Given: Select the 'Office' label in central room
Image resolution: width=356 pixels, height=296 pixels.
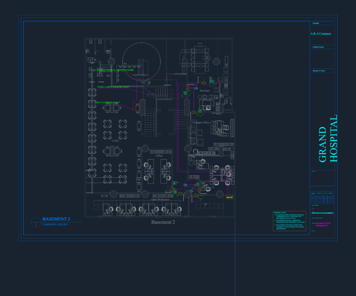Looking at the screenshot, I should tap(159, 156).
